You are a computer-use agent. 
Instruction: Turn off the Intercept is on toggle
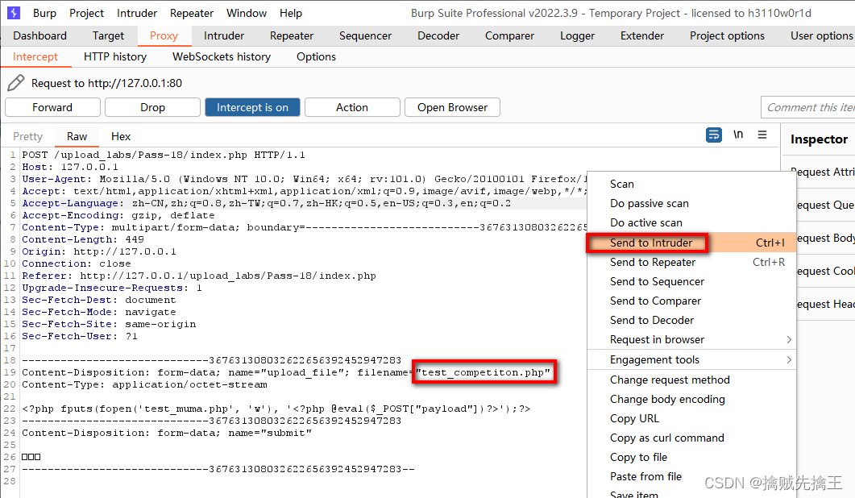coord(252,107)
